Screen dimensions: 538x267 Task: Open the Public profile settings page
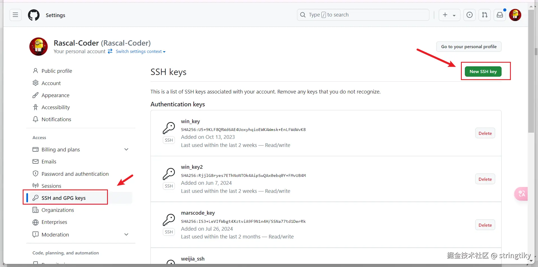tap(57, 71)
